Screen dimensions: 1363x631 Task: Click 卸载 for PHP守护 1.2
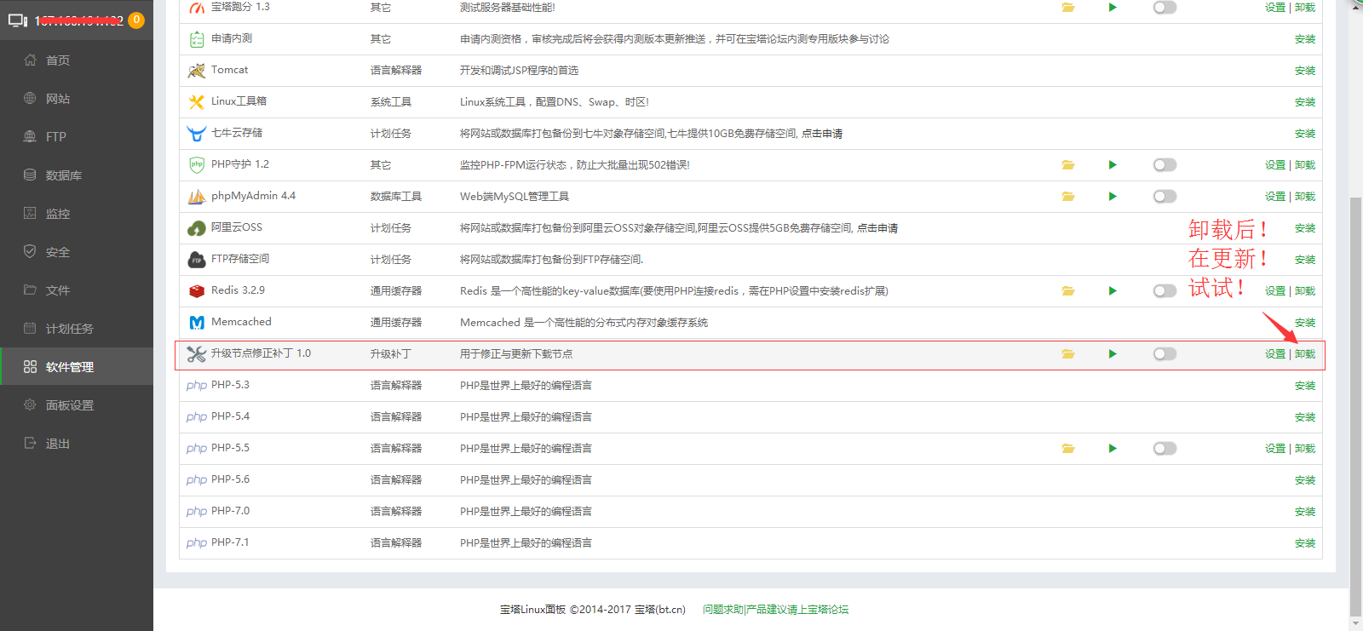click(1305, 165)
